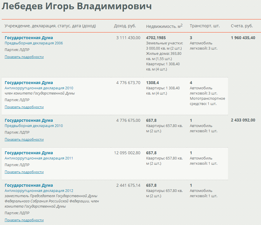Click the Транспорт, шт. column header
The width and height of the screenshot is (261, 225).
click(x=205, y=26)
